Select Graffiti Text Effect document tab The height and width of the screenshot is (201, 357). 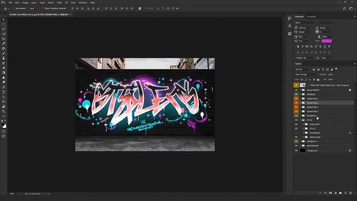coord(40,15)
